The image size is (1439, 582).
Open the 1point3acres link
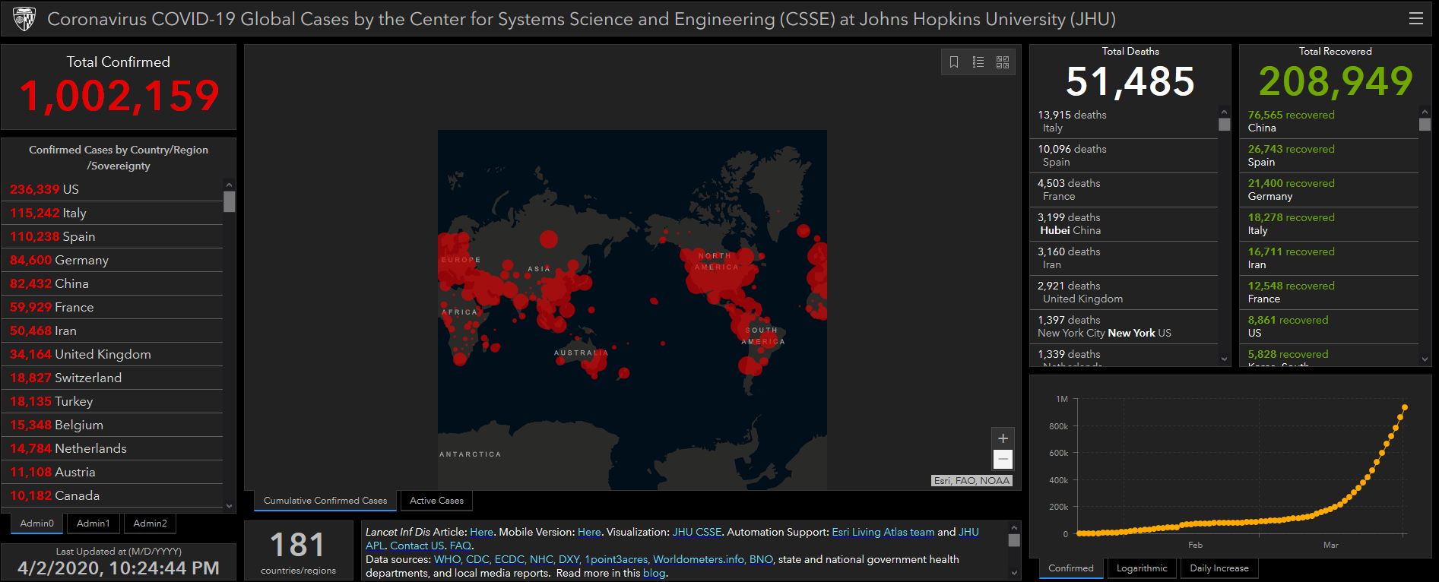click(616, 560)
